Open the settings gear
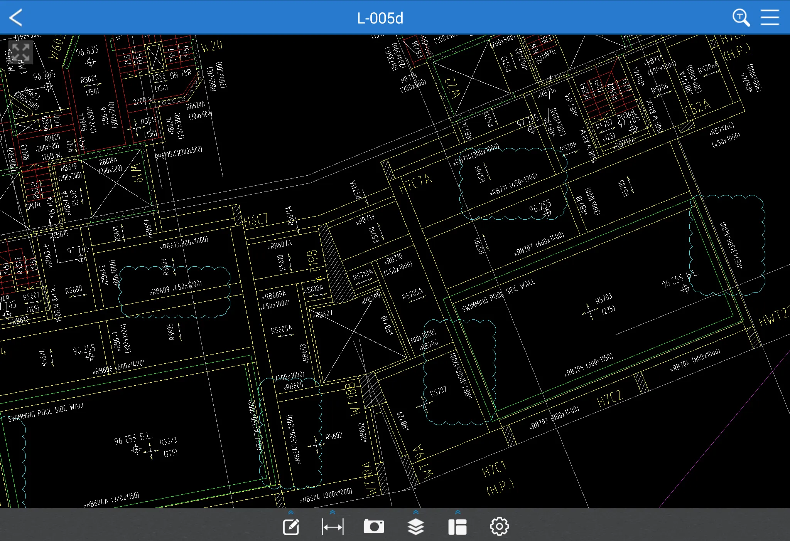Image resolution: width=790 pixels, height=541 pixels. click(499, 526)
